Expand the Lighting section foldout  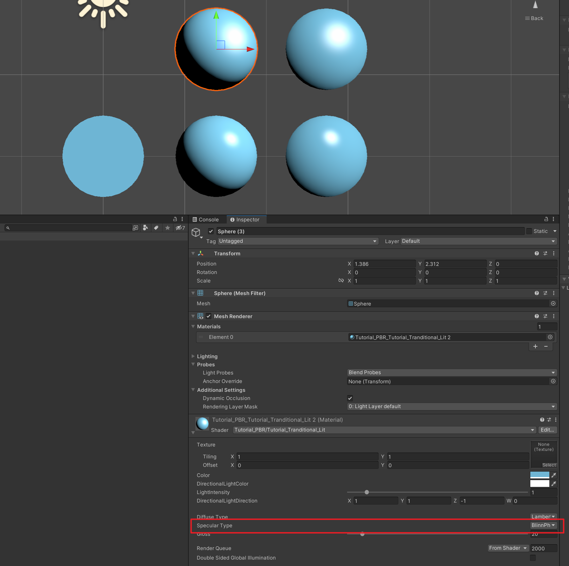(x=193, y=356)
